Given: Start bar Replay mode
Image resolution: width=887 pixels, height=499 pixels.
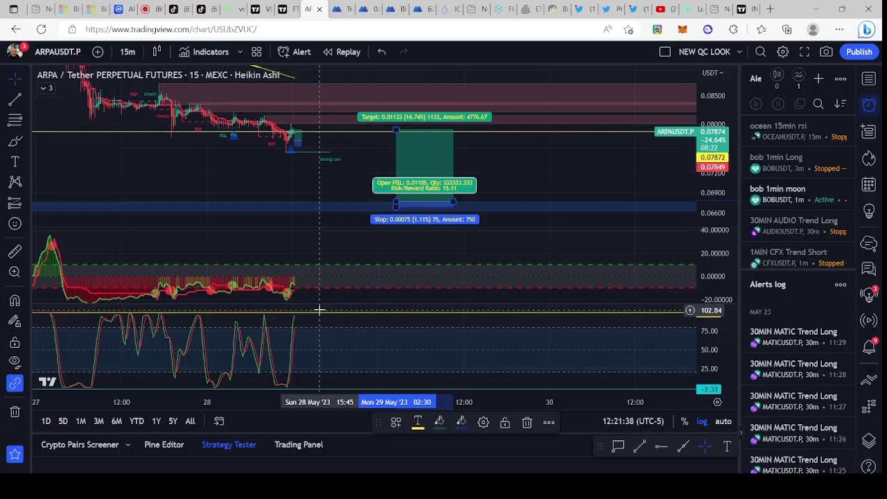Looking at the screenshot, I should pyautogui.click(x=342, y=52).
